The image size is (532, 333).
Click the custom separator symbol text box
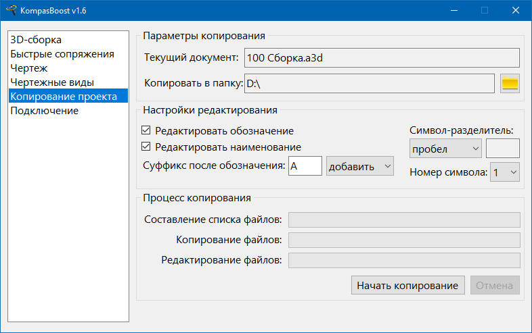502,148
